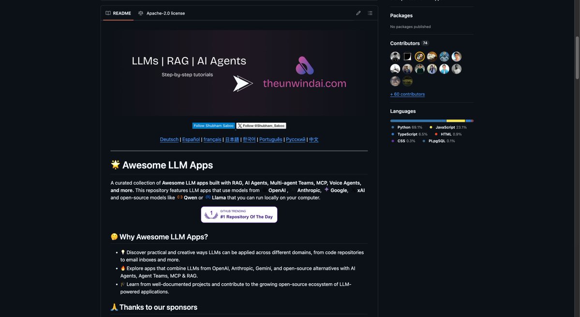The width and height of the screenshot is (580, 317).
Task: Click the Python segment of the languages bar
Action: [x=416, y=120]
